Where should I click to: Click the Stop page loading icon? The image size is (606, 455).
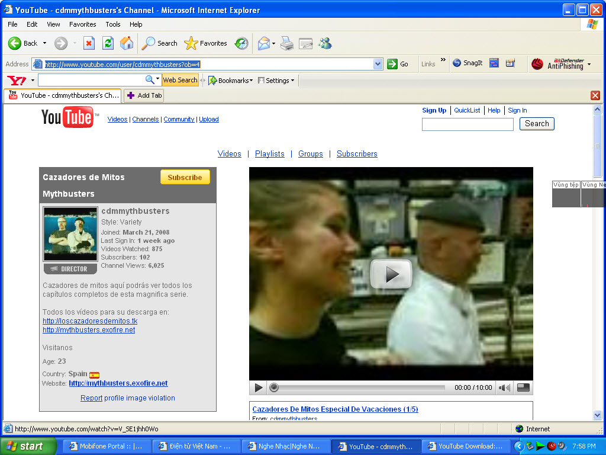[89, 43]
